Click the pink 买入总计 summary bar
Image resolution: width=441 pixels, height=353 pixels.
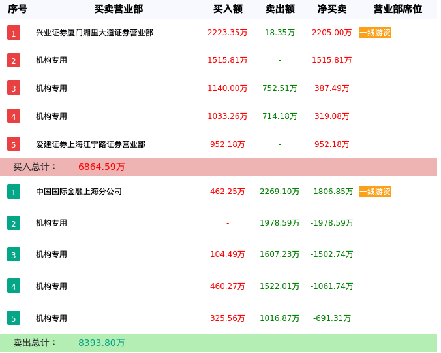pyautogui.click(x=219, y=167)
